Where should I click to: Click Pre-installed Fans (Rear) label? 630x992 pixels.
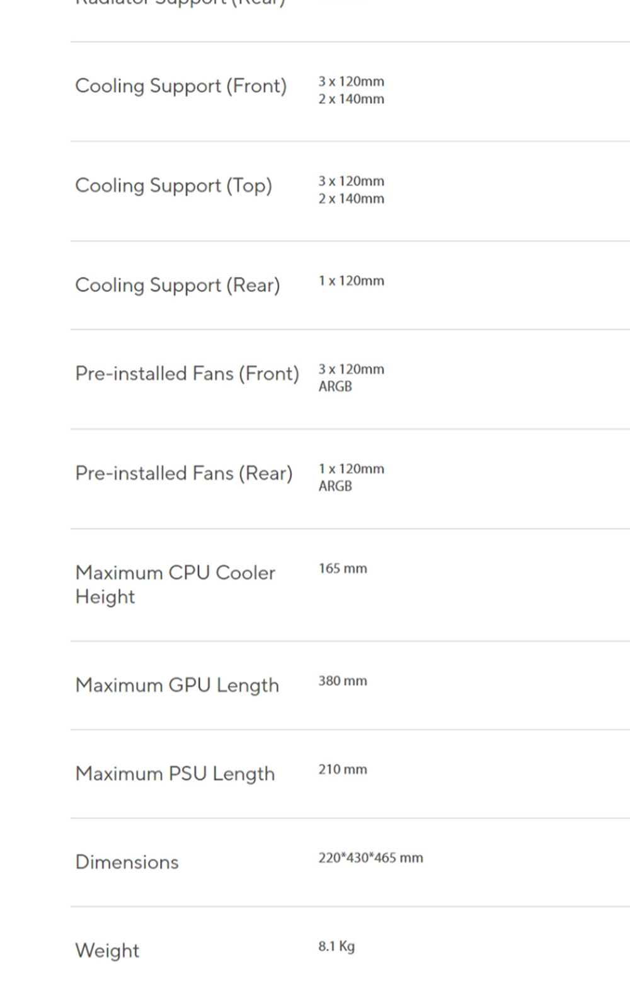coord(184,473)
